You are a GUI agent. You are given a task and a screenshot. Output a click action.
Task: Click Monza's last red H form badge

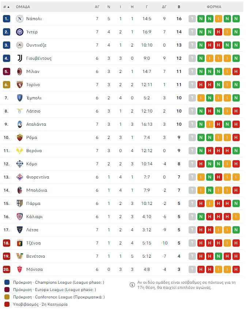pos(236,269)
